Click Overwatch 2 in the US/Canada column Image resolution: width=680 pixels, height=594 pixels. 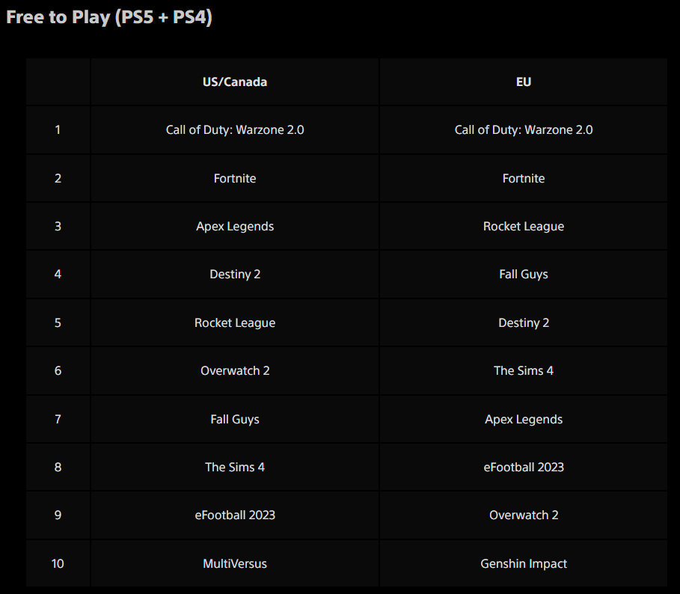click(x=235, y=371)
